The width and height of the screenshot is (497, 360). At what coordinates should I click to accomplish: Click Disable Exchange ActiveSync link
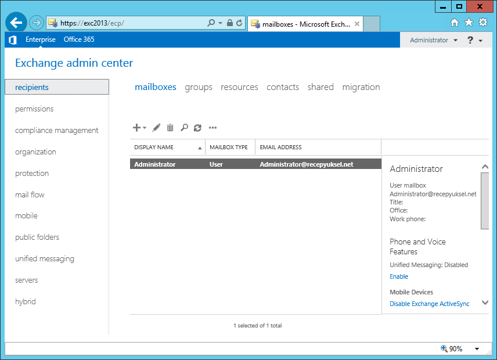430,304
